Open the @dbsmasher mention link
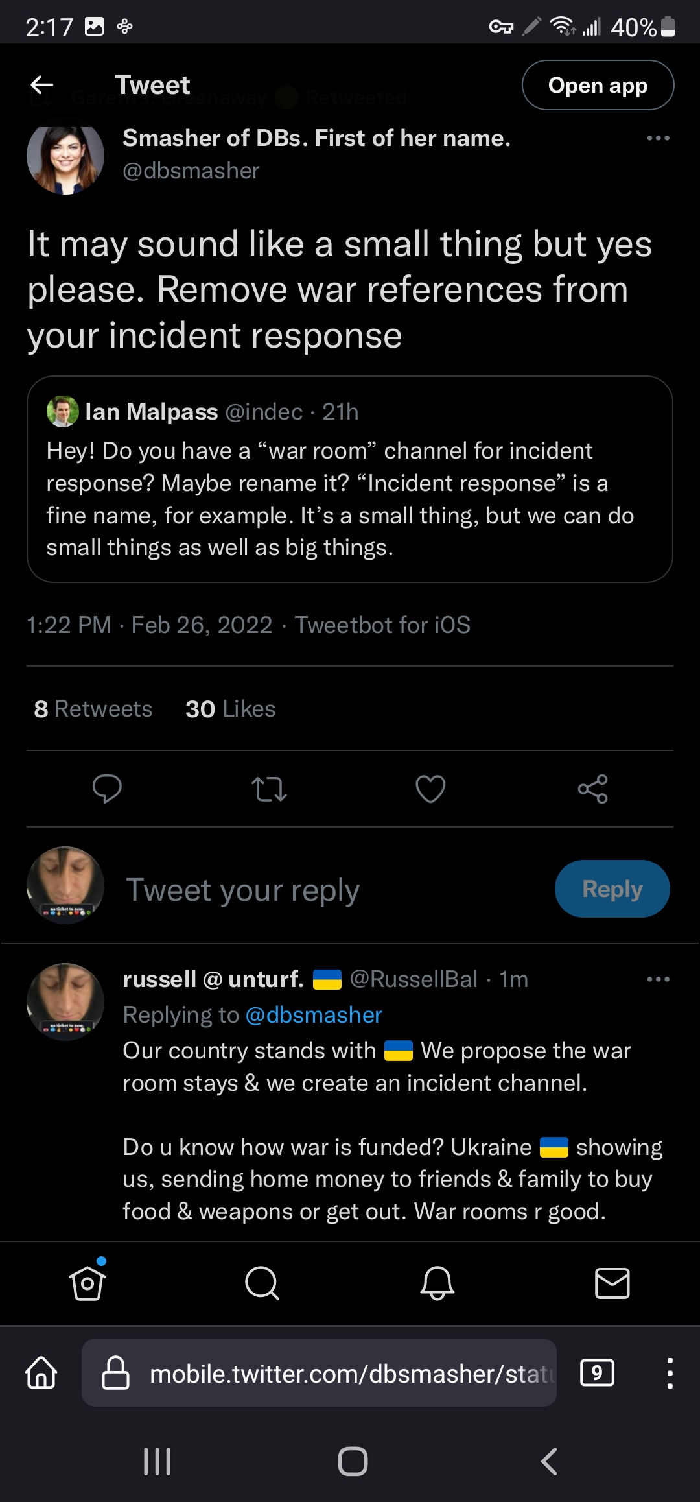 pyautogui.click(x=314, y=1015)
